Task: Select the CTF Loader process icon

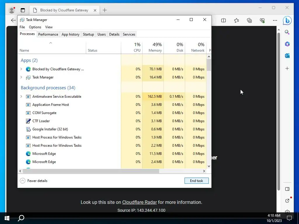Action: coord(28,121)
